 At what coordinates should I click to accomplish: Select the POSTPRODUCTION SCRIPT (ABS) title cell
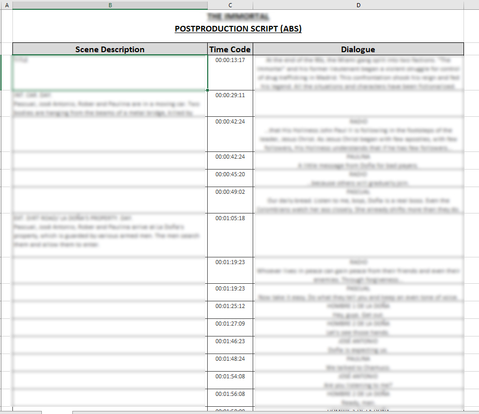coord(238,29)
